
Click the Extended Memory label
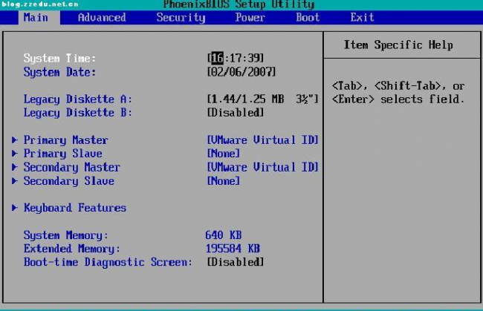click(72, 249)
